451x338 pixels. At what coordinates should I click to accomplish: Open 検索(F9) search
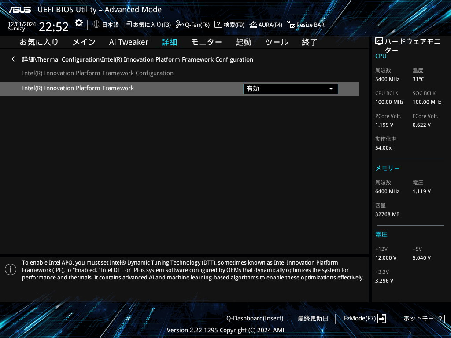click(x=229, y=25)
